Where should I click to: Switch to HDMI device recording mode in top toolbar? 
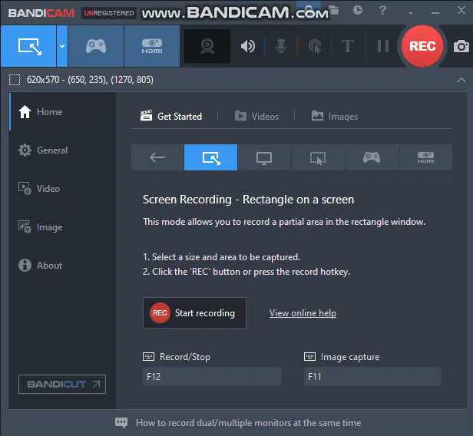click(x=152, y=46)
